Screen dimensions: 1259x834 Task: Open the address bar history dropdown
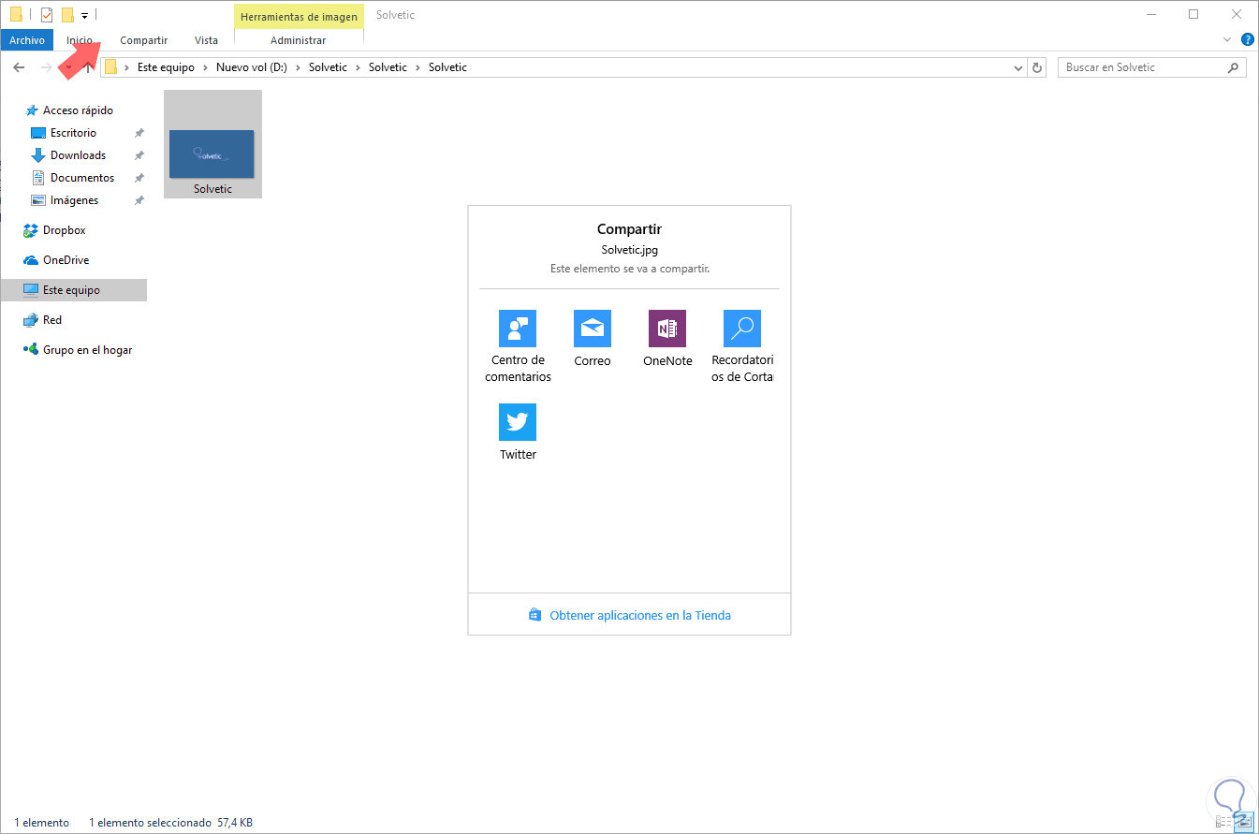1018,67
